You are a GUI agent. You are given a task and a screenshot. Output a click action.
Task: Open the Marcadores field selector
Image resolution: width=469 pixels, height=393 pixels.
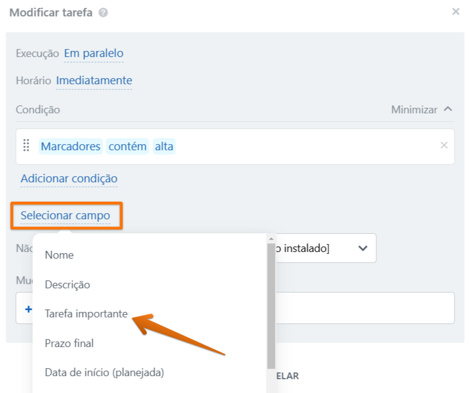click(70, 147)
